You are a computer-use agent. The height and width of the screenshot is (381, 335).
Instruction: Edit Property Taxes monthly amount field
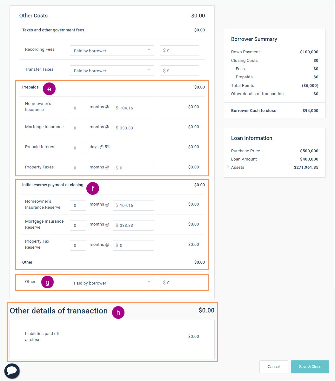coord(133,168)
